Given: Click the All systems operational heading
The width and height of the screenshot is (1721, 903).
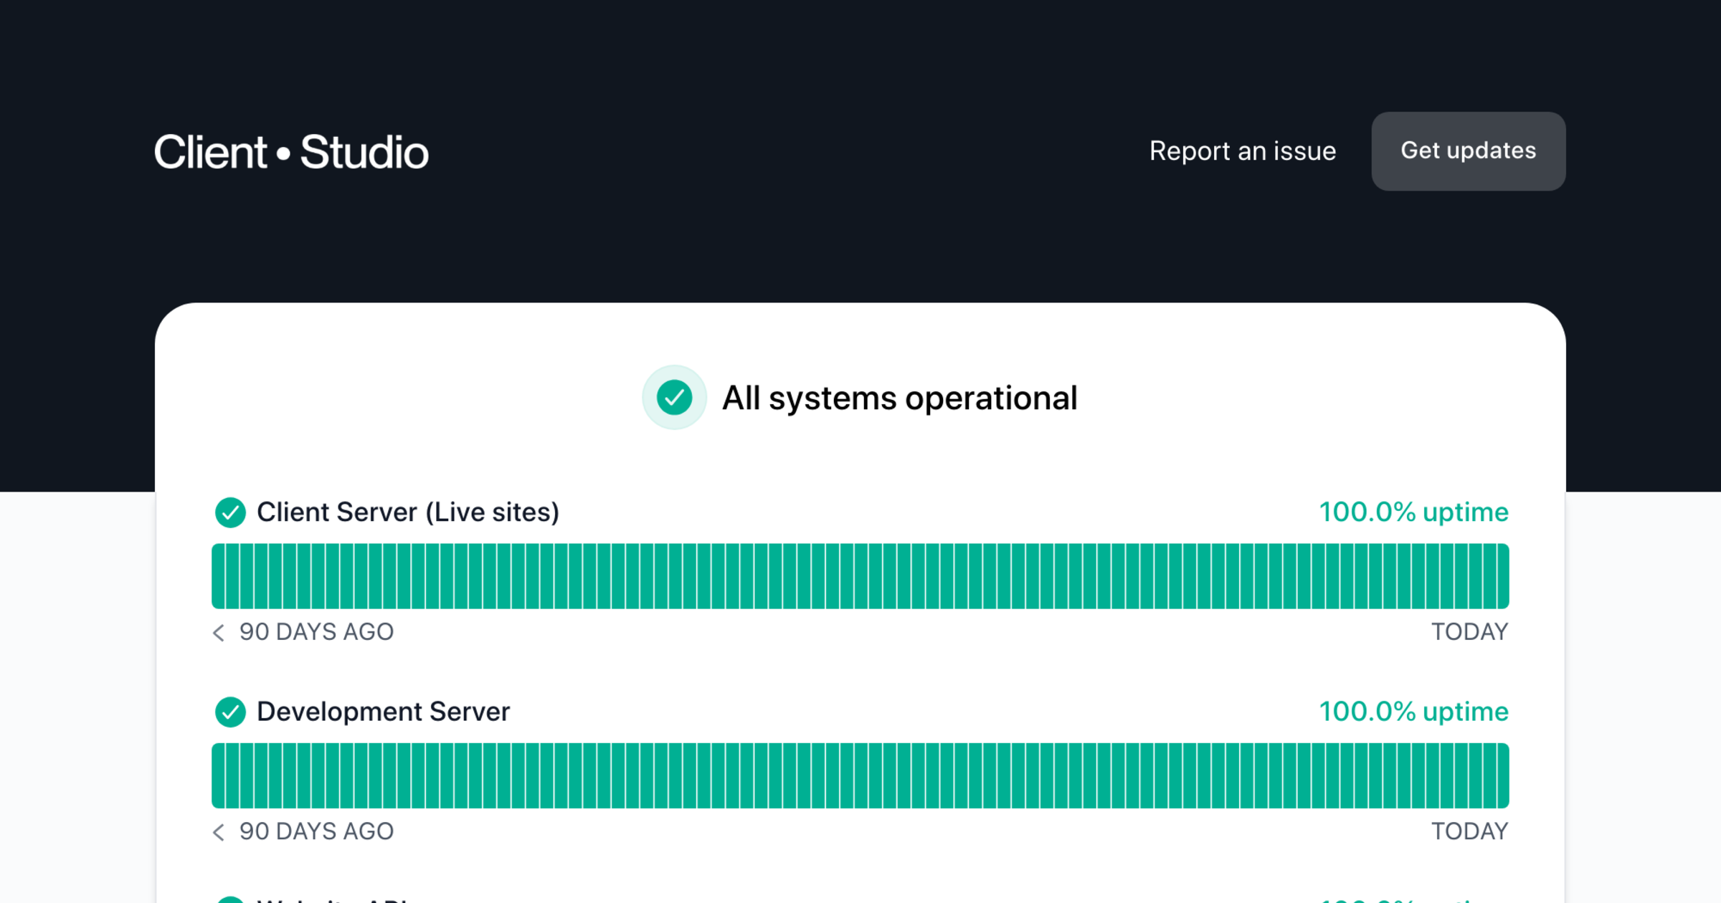Looking at the screenshot, I should 899,398.
